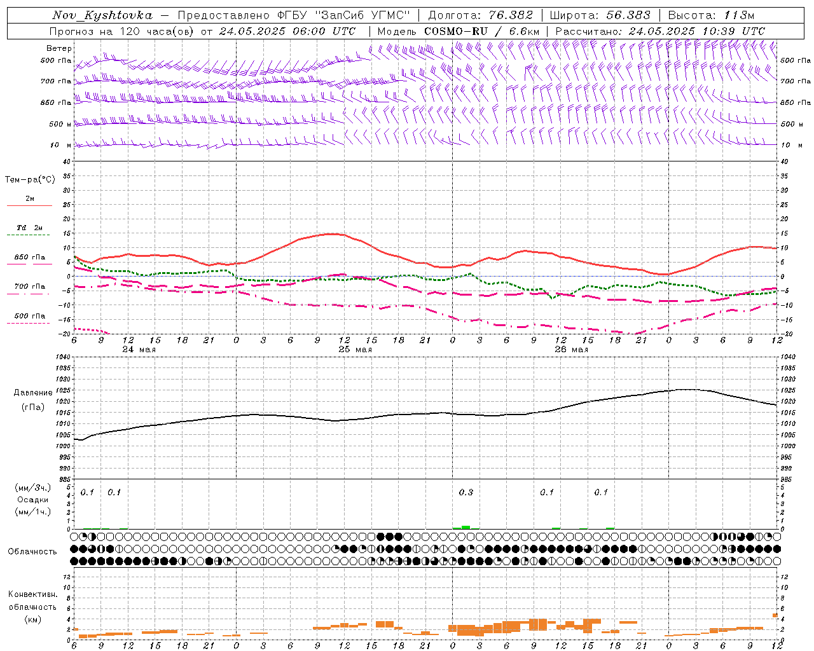Click the longitude value Долгота: 76.382
The height and width of the screenshot is (651, 814).
point(480,15)
